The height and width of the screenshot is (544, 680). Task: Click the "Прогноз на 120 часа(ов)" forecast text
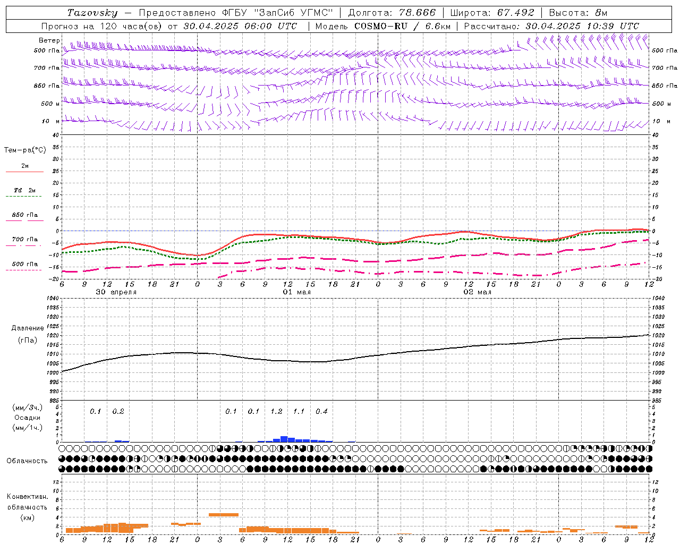tap(102, 26)
